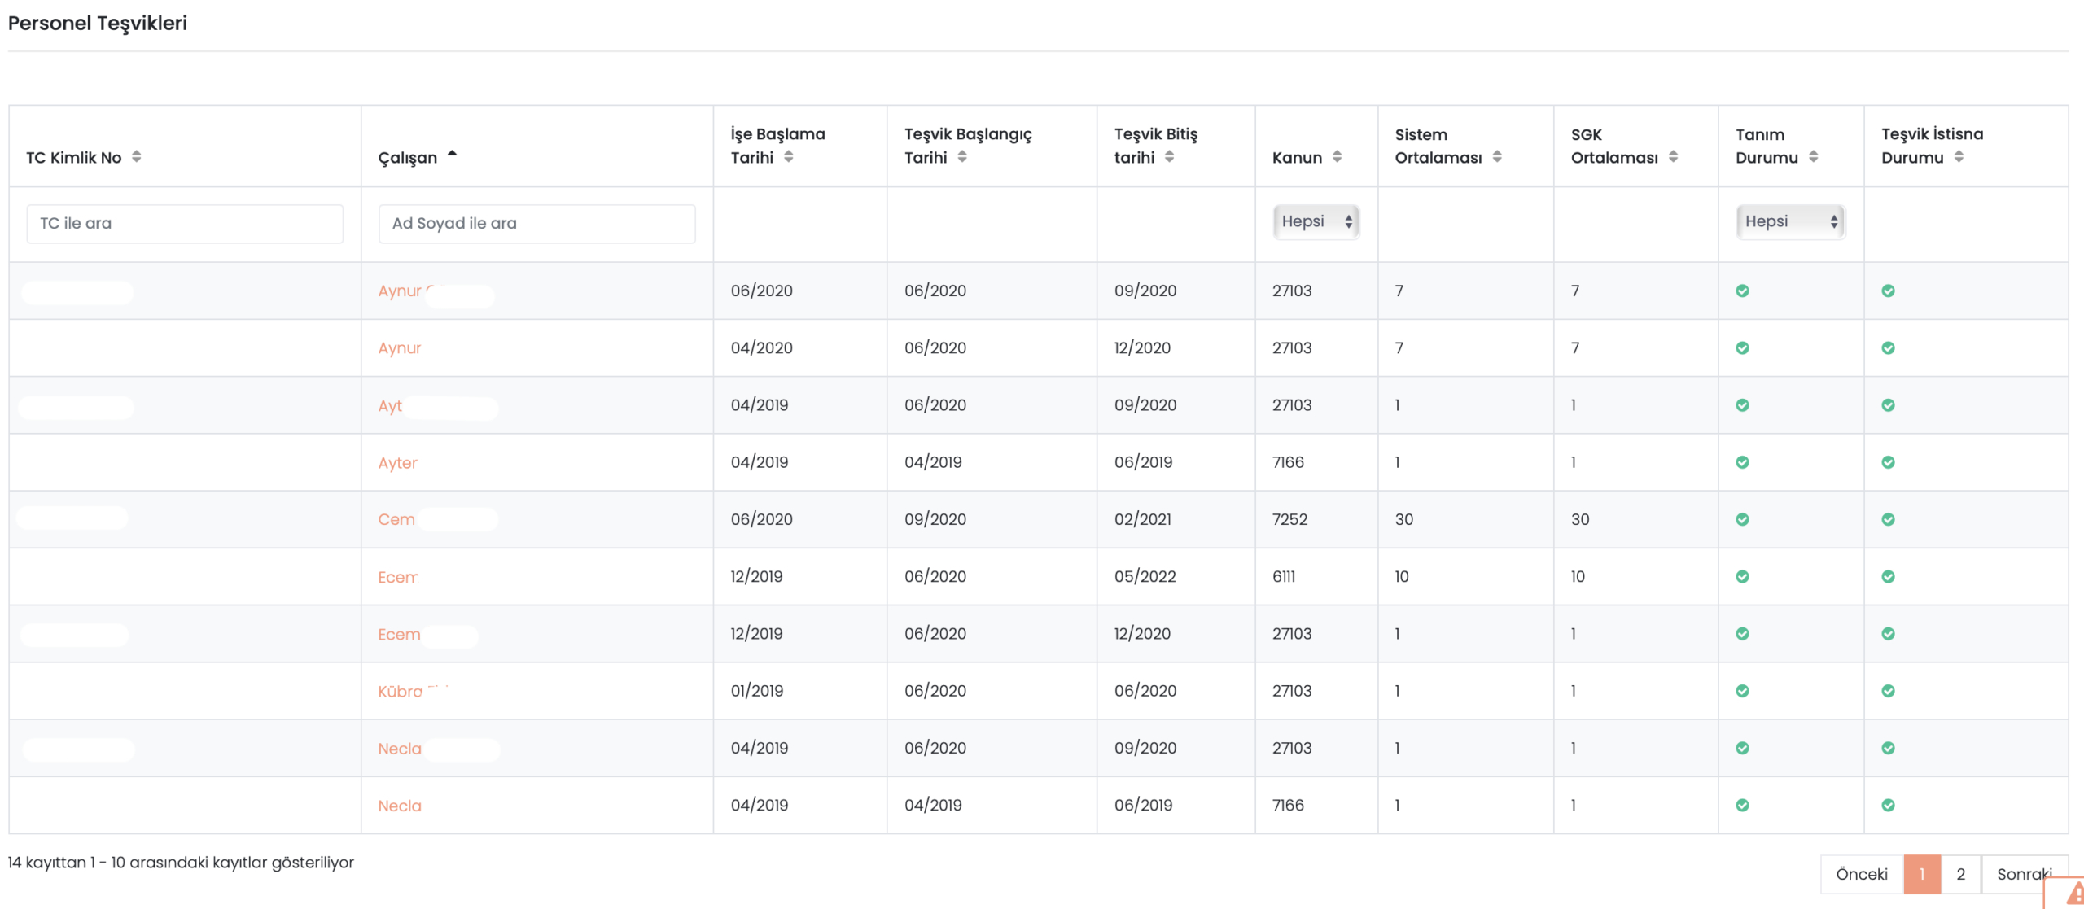The width and height of the screenshot is (2084, 909).
Task: Go to page 2 of results
Action: click(x=1960, y=874)
